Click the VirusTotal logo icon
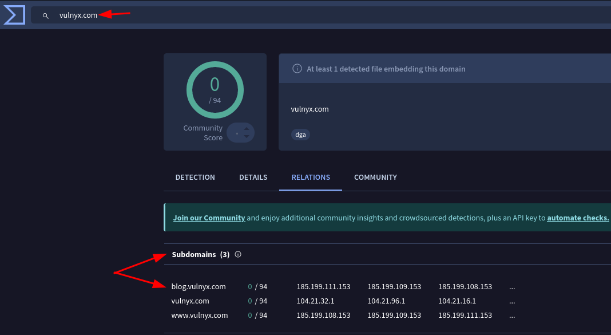Screen dimensions: 611x335 pos(14,15)
